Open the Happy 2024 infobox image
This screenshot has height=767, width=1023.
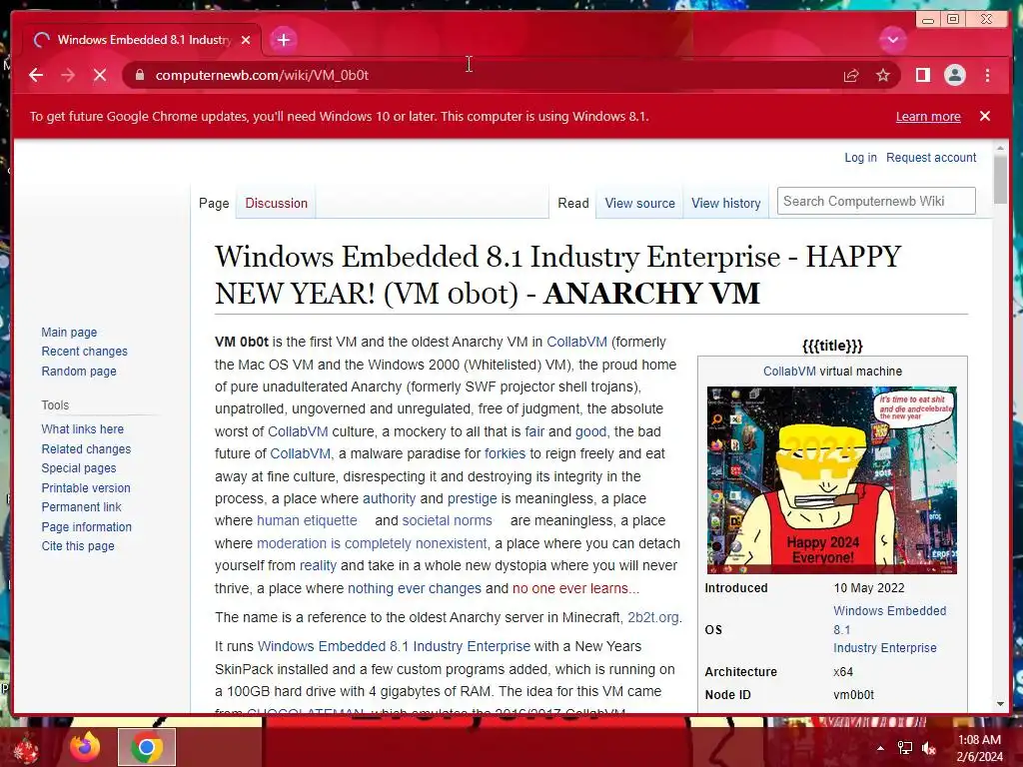click(x=832, y=480)
